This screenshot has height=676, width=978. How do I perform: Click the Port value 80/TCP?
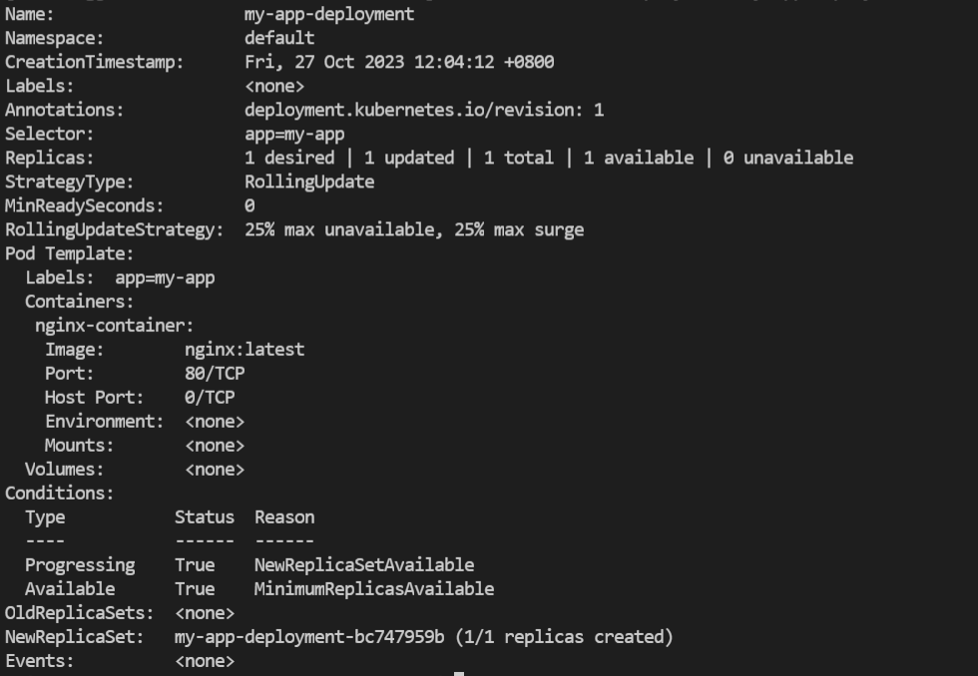click(x=215, y=374)
